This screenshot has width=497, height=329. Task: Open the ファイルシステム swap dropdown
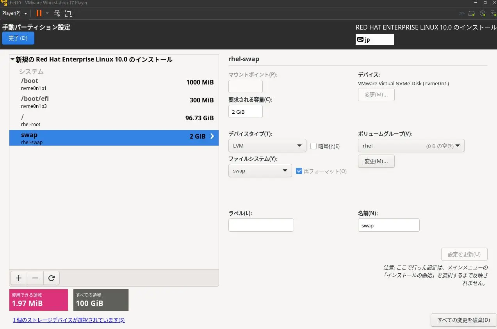click(x=260, y=171)
